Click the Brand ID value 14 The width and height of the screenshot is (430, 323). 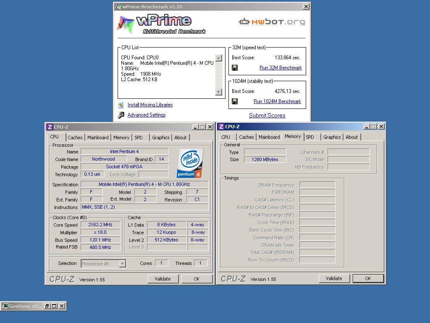162,159
